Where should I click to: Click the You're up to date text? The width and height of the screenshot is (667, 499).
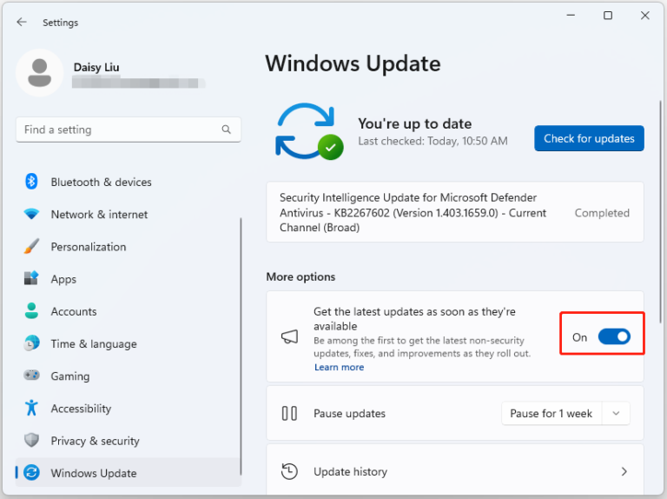pos(415,123)
